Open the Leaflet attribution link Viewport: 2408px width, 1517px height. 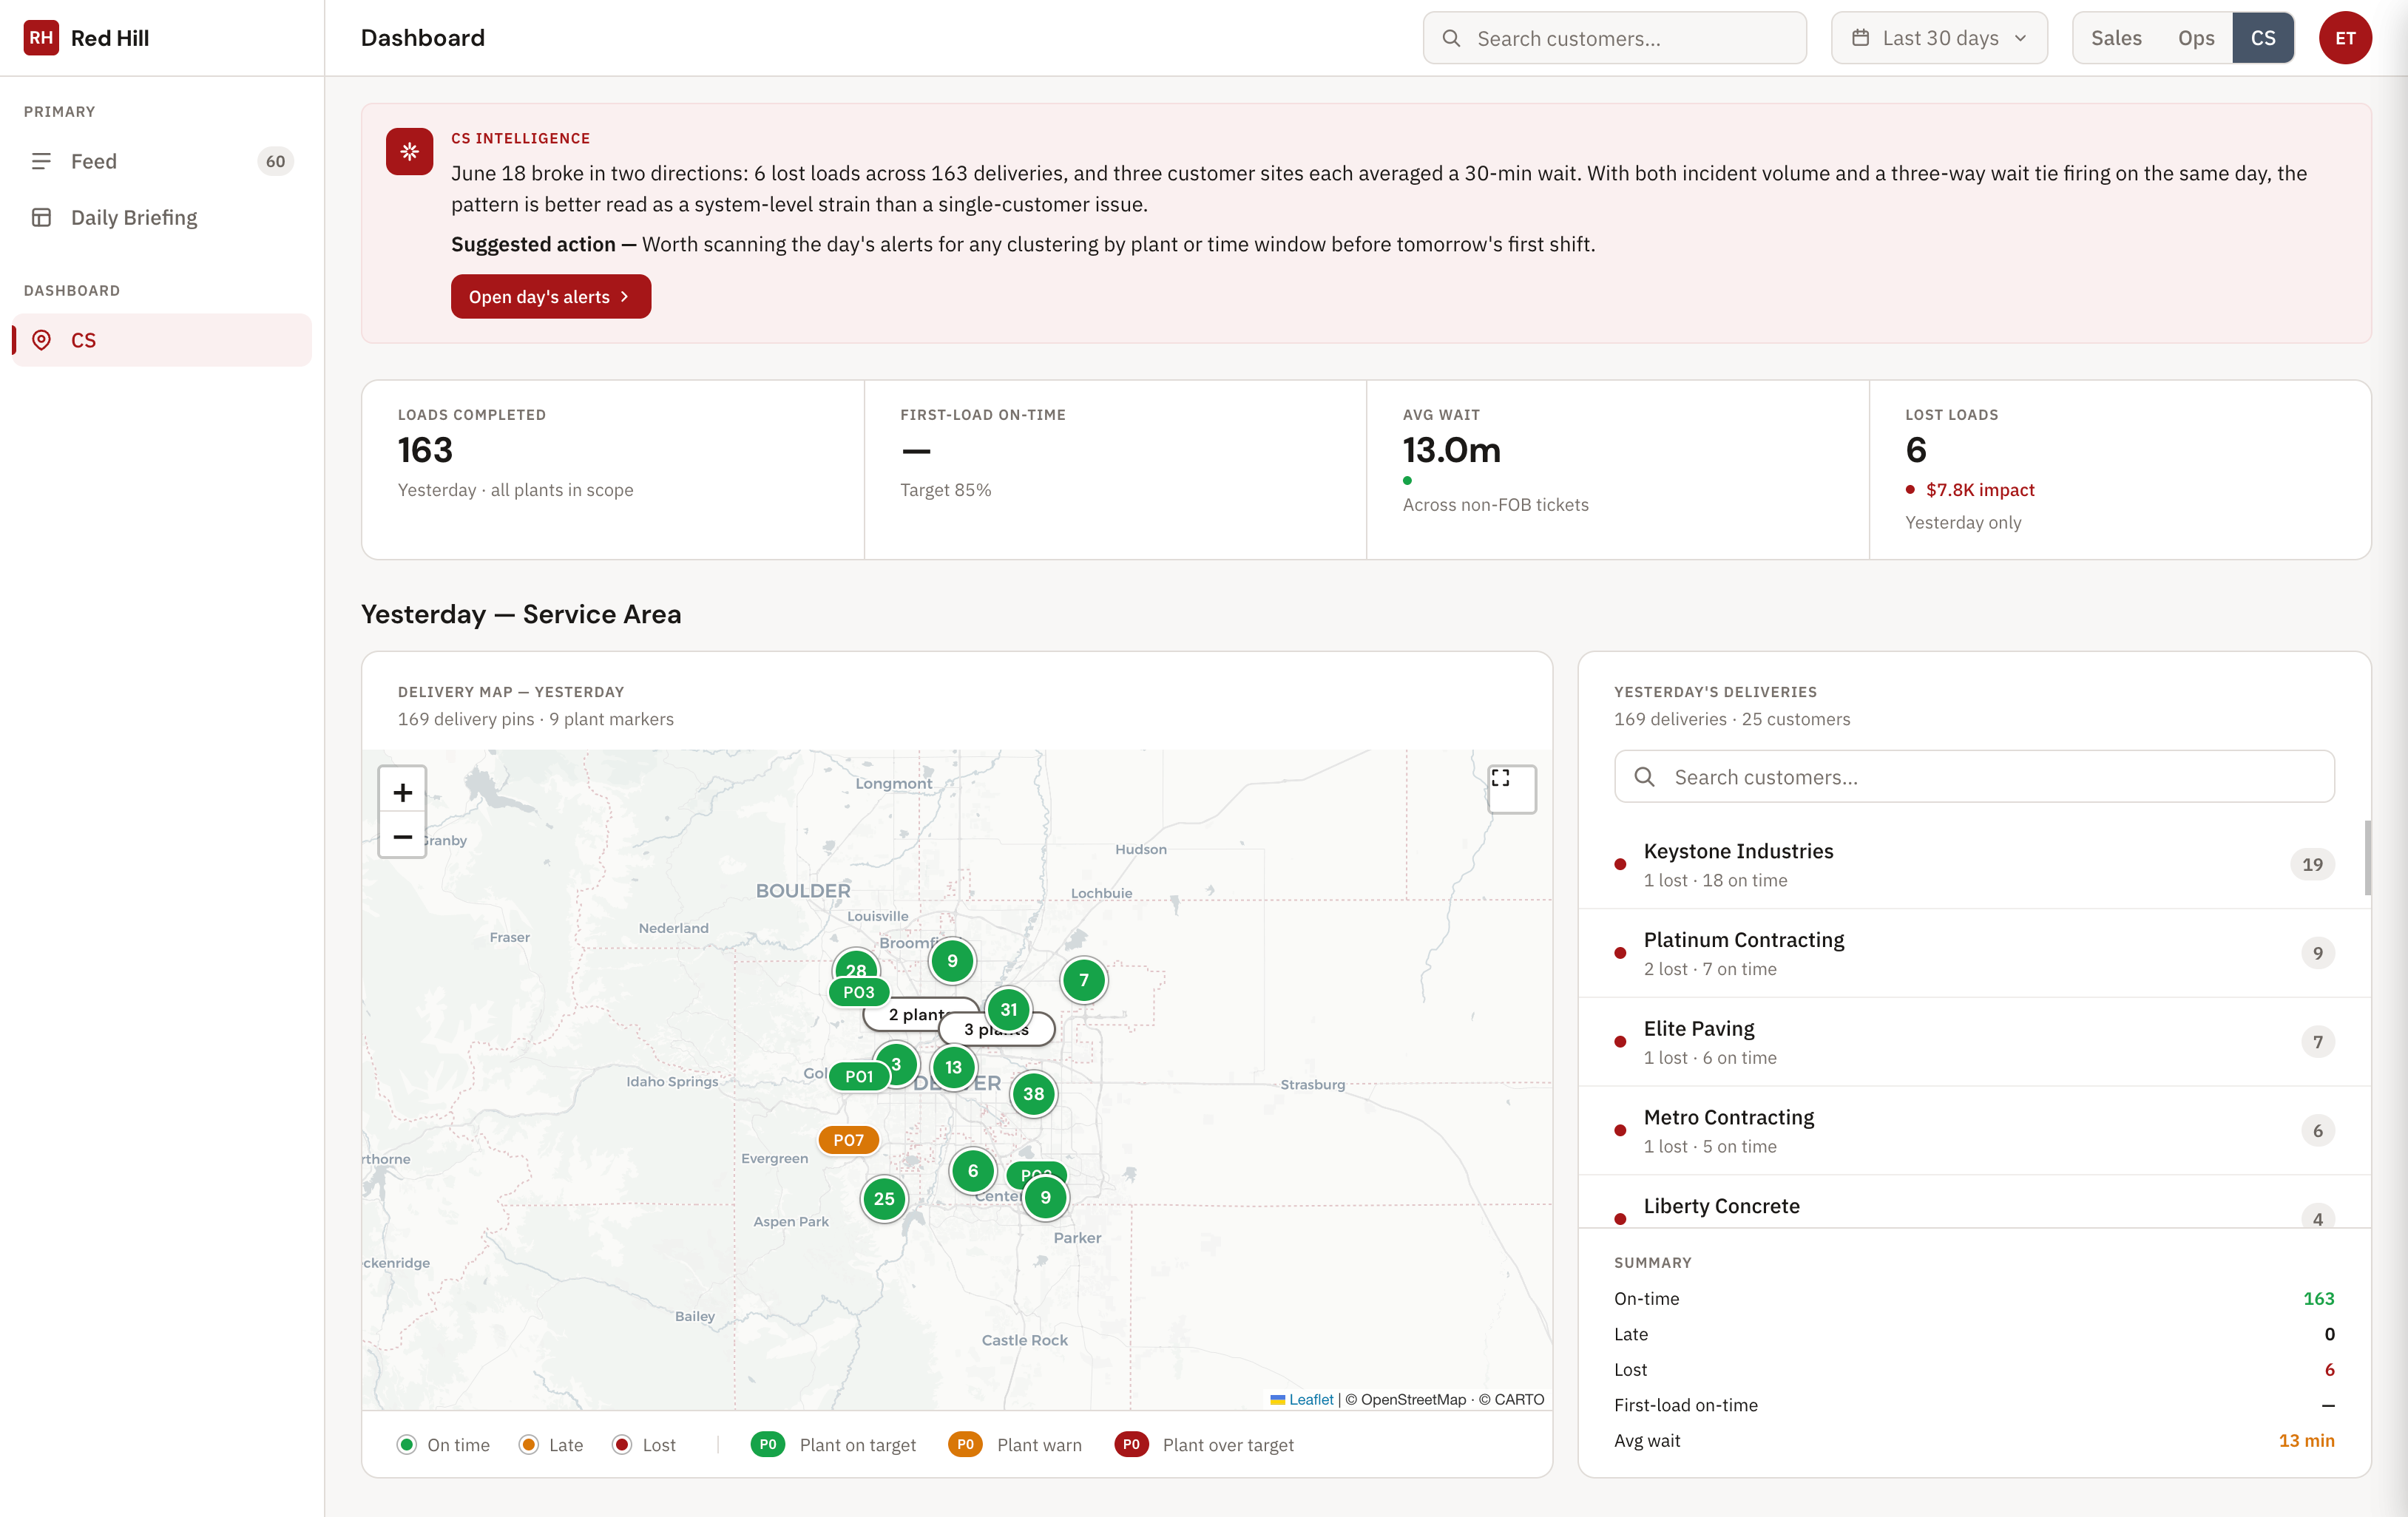point(1310,1399)
